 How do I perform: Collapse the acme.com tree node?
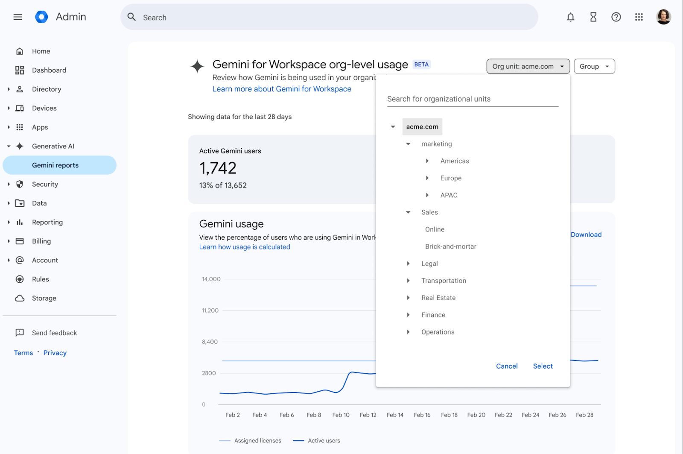(x=393, y=127)
